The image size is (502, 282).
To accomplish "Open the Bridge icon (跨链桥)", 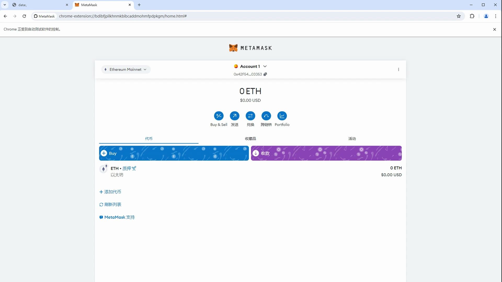I will click(x=266, y=116).
